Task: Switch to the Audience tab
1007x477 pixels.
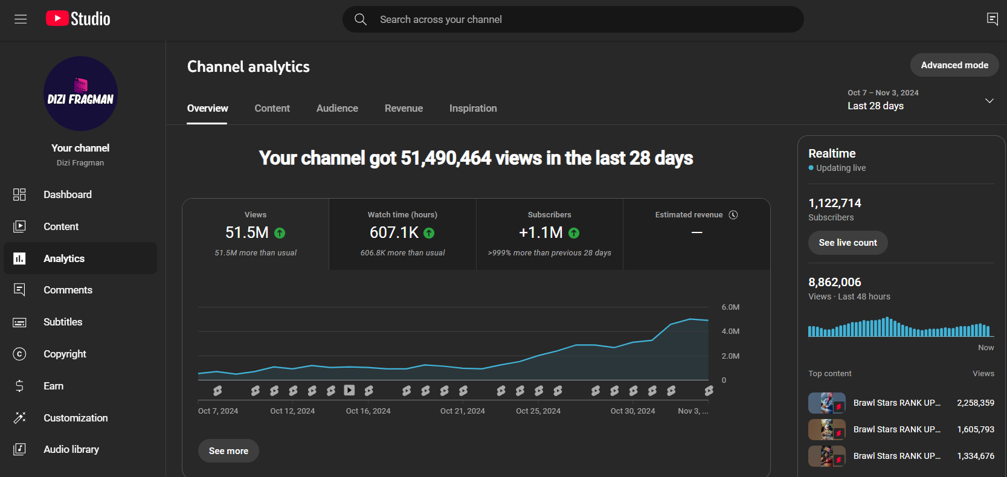Action: tap(337, 108)
